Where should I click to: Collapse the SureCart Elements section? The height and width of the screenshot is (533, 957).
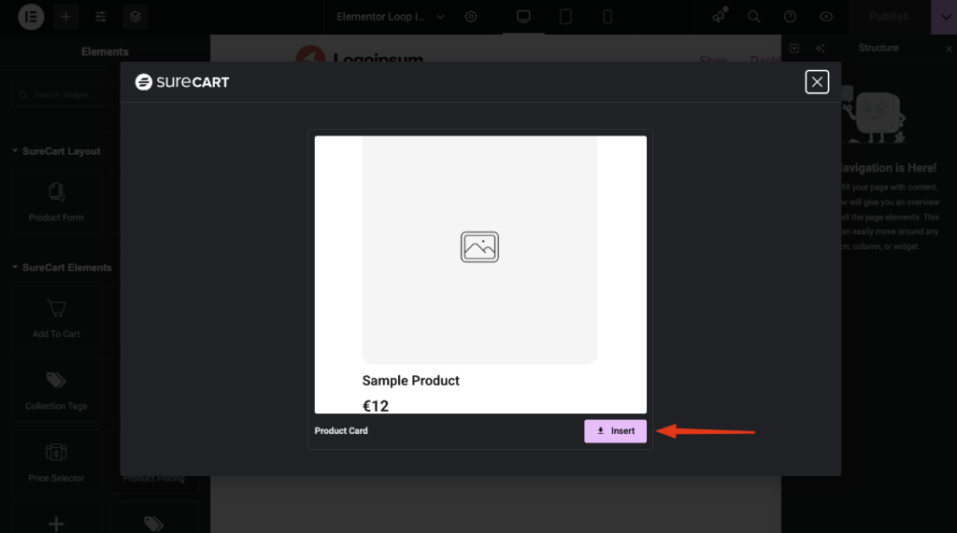[x=15, y=268]
